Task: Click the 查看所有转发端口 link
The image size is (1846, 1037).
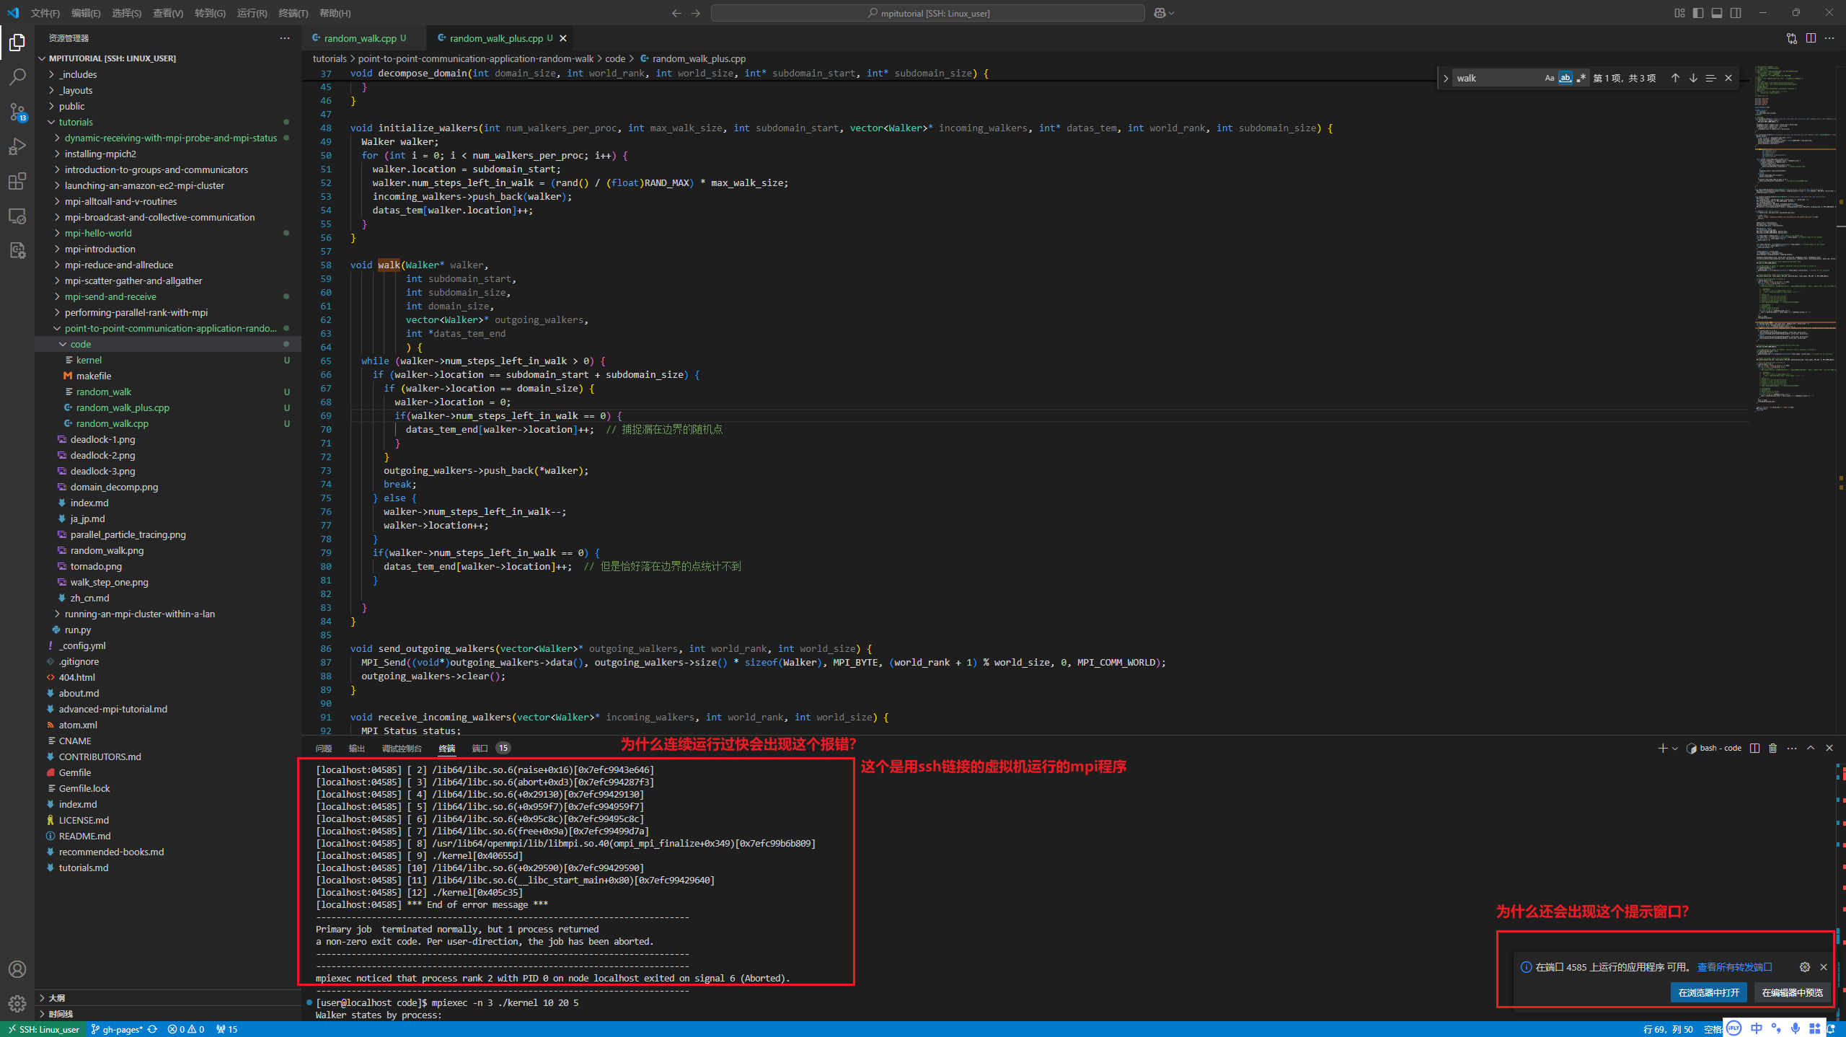Action: tap(1734, 967)
